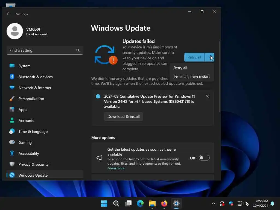Click the Personalization paintbrush icon
280x210 pixels.
click(12, 98)
